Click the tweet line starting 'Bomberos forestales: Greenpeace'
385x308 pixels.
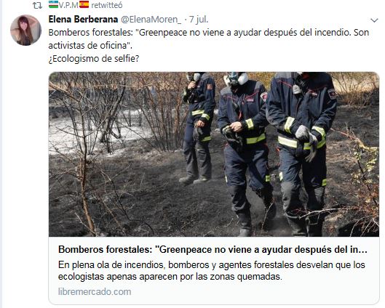(209, 33)
